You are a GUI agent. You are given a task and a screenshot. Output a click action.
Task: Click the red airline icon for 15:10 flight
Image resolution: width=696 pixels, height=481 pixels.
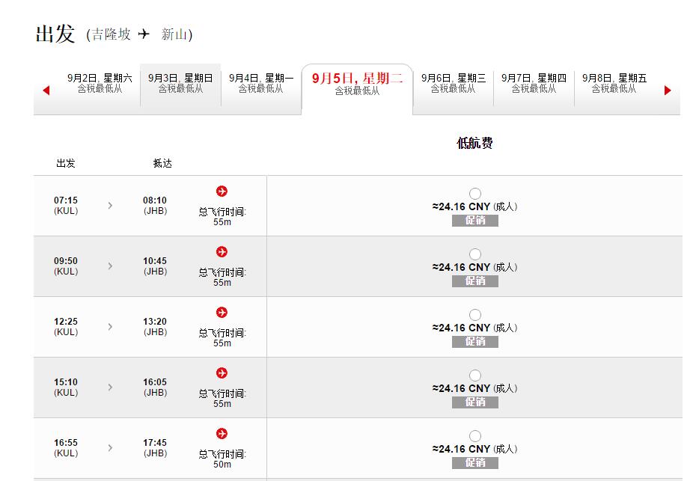coord(222,373)
